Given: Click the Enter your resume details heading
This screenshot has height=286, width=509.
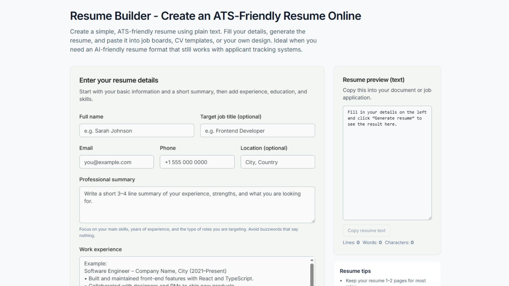Looking at the screenshot, I should [x=119, y=80].
